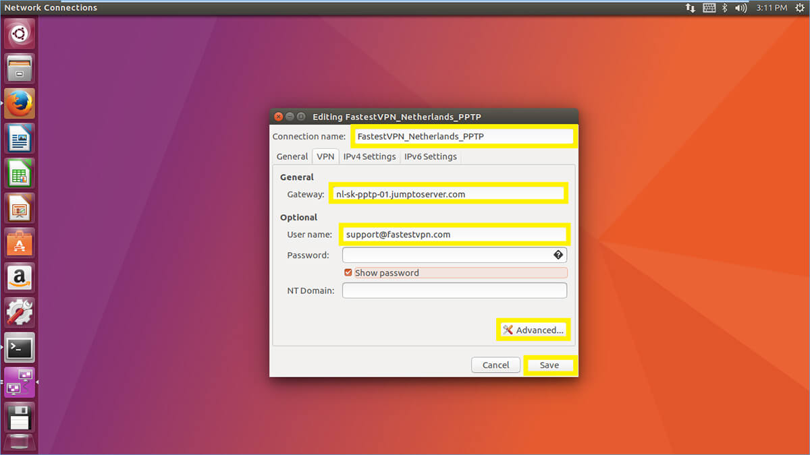810x455 pixels.
Task: Open the IPv6 Settings tab
Action: coord(431,156)
